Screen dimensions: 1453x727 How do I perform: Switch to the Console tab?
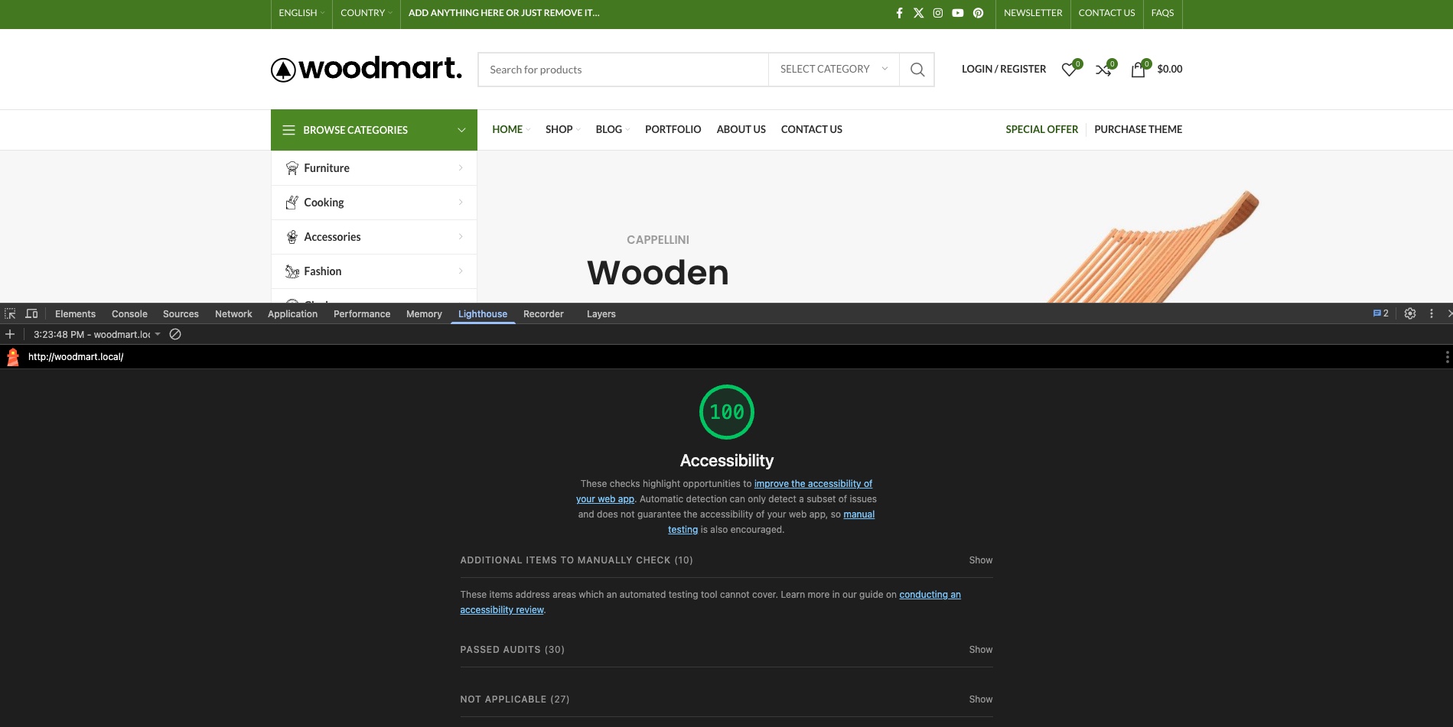coord(129,314)
